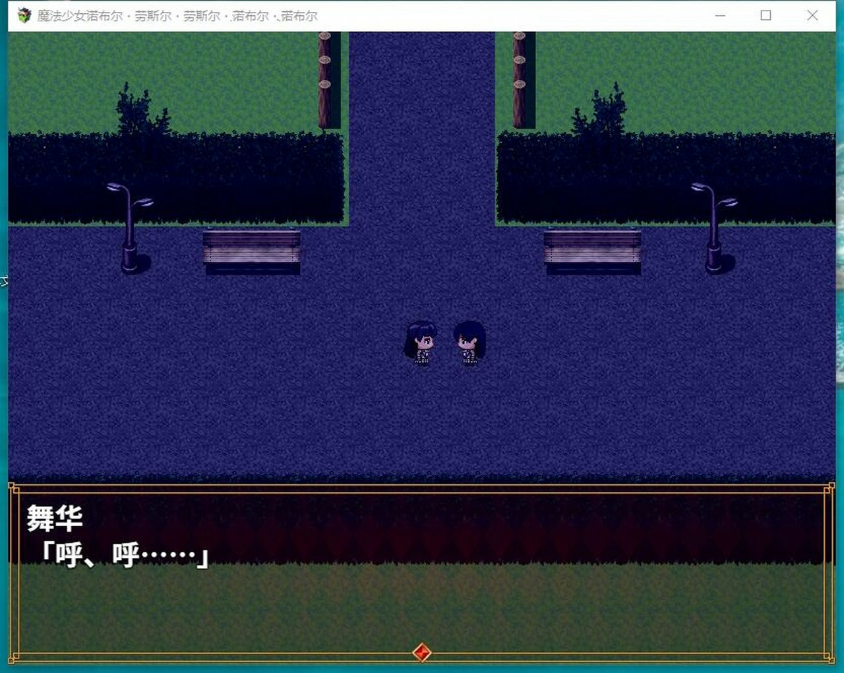Click the game app icon in title bar

coord(24,15)
